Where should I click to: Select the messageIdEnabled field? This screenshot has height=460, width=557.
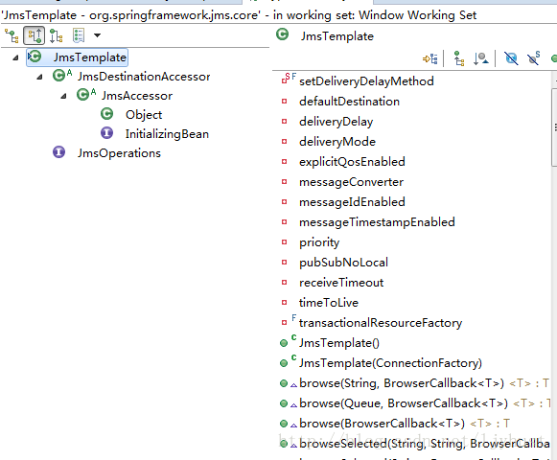(352, 202)
